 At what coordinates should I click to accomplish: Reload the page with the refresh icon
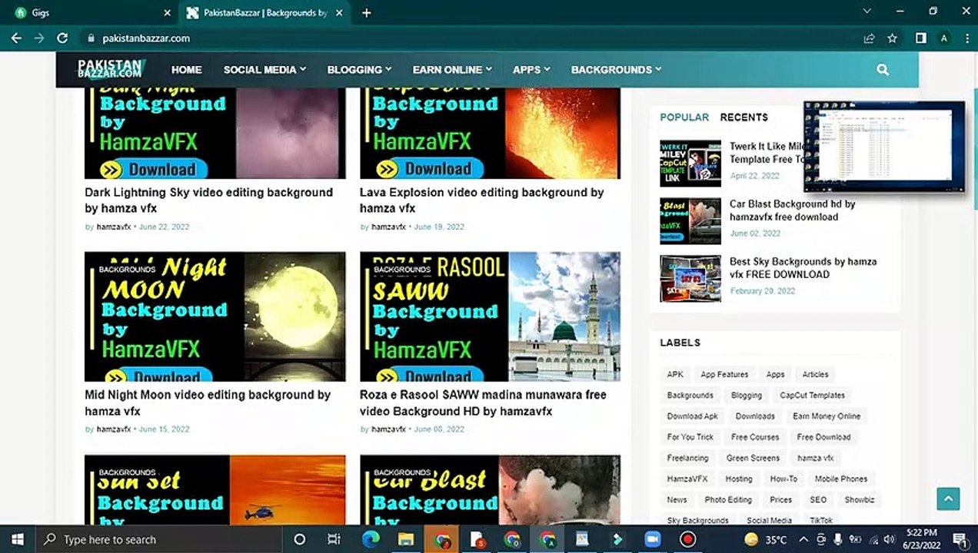62,38
